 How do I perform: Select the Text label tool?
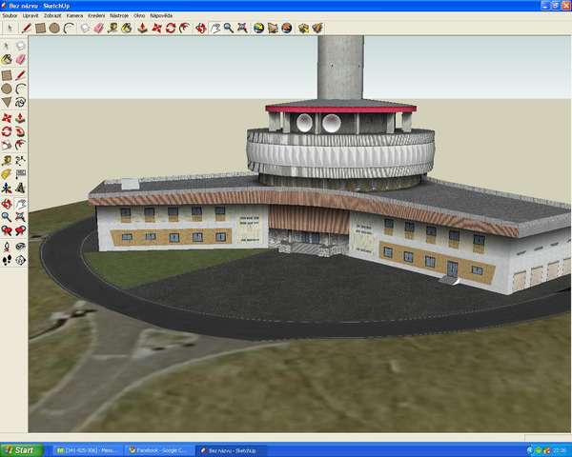pos(20,174)
